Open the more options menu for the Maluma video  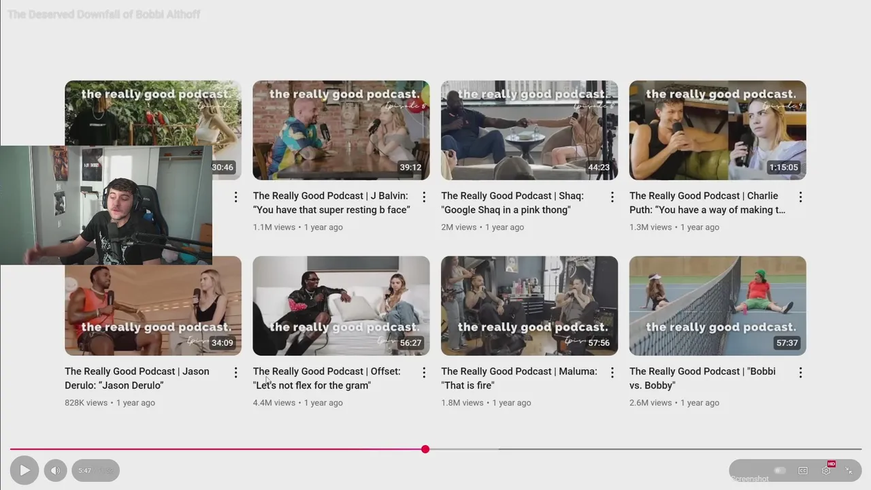(612, 372)
